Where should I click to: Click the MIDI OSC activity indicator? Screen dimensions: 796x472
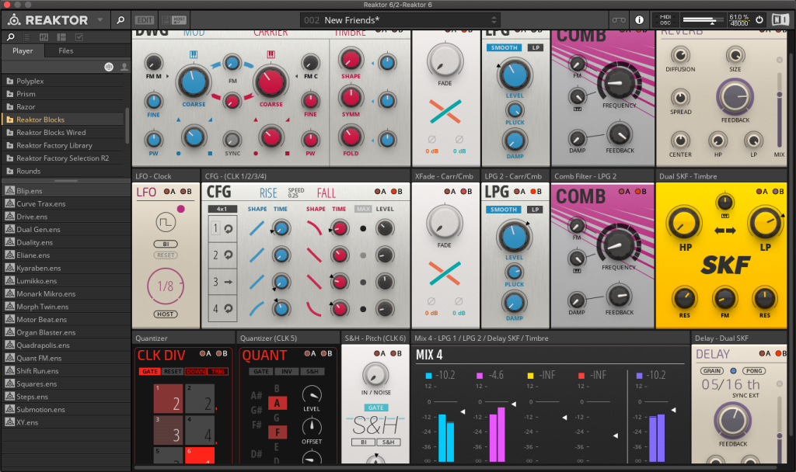point(665,20)
